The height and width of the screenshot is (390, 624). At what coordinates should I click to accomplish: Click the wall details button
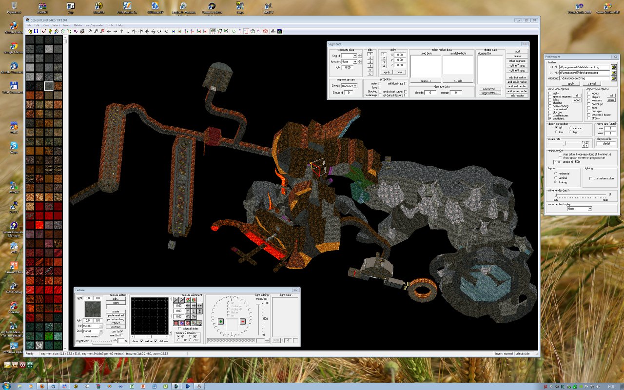[489, 89]
